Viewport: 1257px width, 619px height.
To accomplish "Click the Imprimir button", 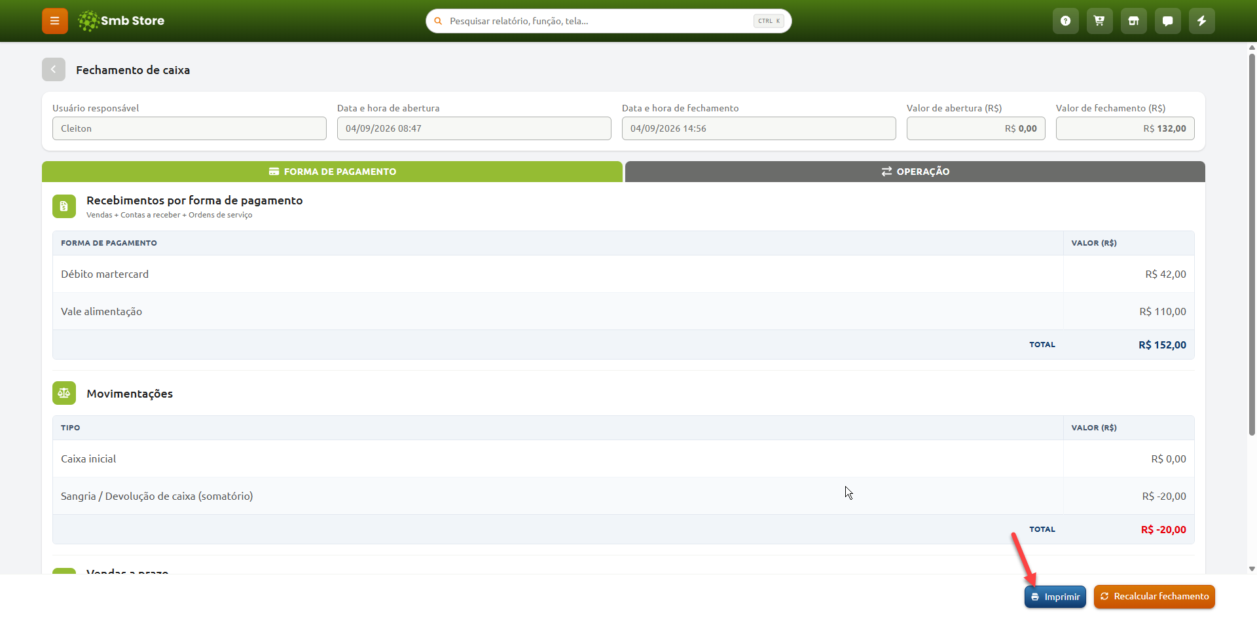I will (x=1055, y=597).
